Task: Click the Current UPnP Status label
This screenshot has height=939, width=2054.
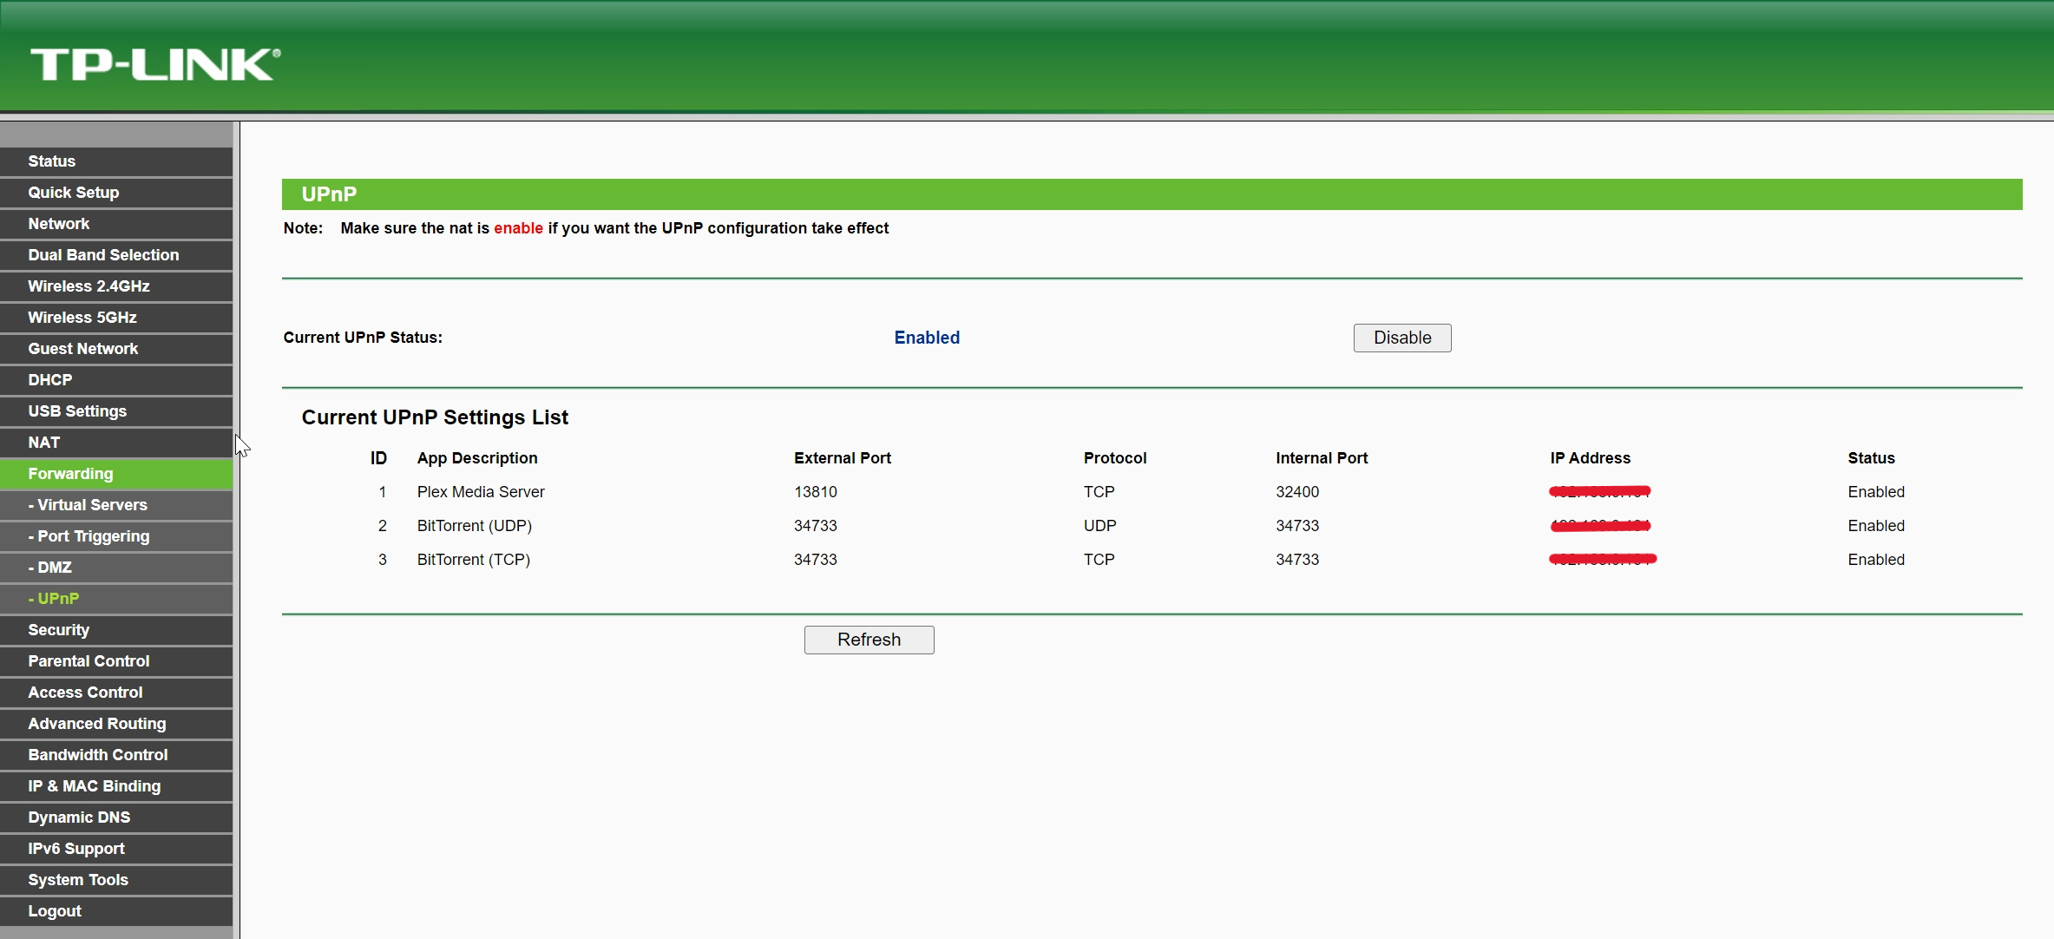Action: pos(363,338)
